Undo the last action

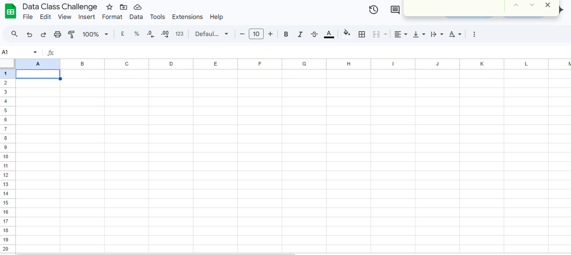pos(30,34)
